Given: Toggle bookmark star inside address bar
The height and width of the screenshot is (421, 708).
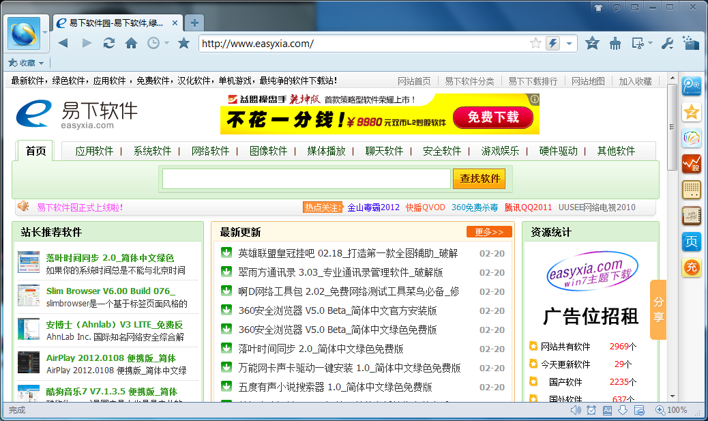Looking at the screenshot, I should coord(535,43).
